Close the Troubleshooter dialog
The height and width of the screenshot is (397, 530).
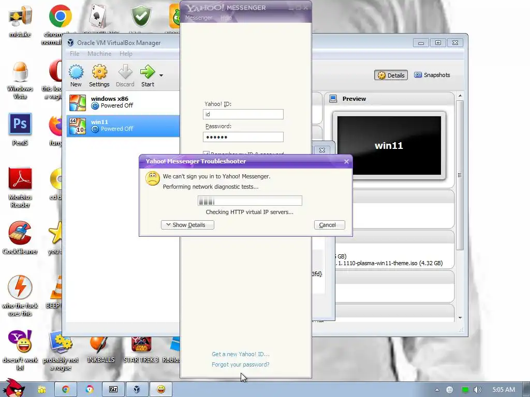coord(346,162)
